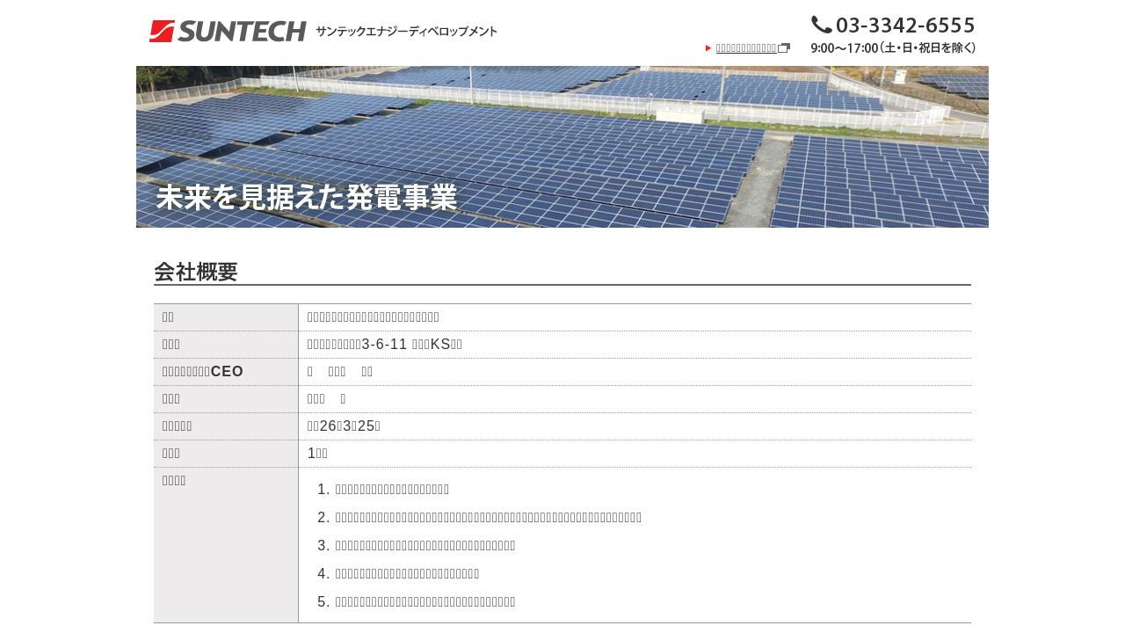Click the external-window icon beside the header link

[784, 47]
